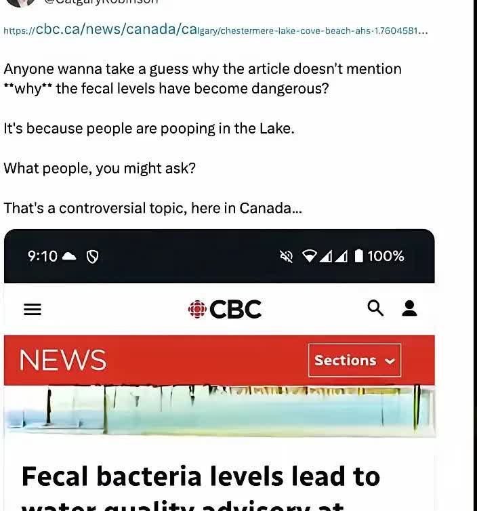Open the CBC hamburger menu icon
The width and height of the screenshot is (477, 511).
click(33, 309)
